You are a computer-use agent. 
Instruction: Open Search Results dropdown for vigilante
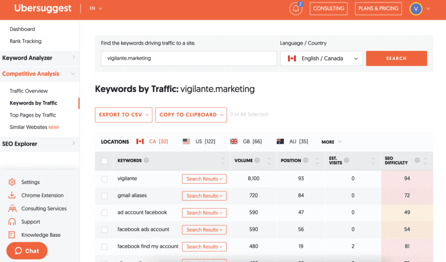204,179
